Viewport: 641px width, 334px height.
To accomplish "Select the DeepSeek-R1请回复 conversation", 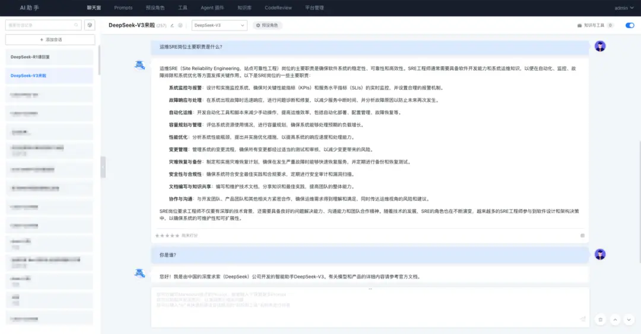I will coord(49,57).
